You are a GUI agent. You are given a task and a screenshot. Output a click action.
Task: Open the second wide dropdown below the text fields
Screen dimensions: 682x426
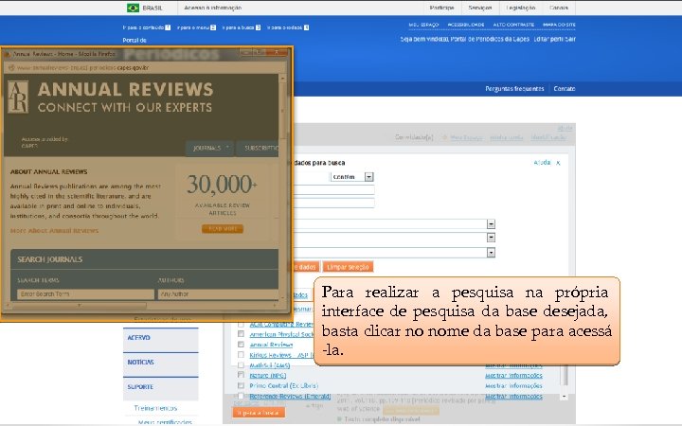[x=395, y=238]
